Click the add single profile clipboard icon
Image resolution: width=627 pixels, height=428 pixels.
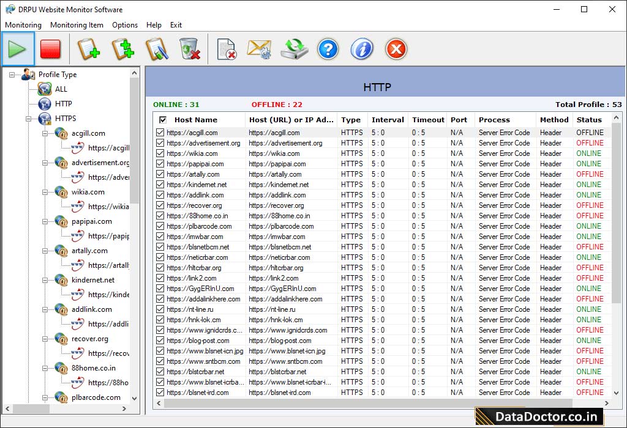click(88, 49)
